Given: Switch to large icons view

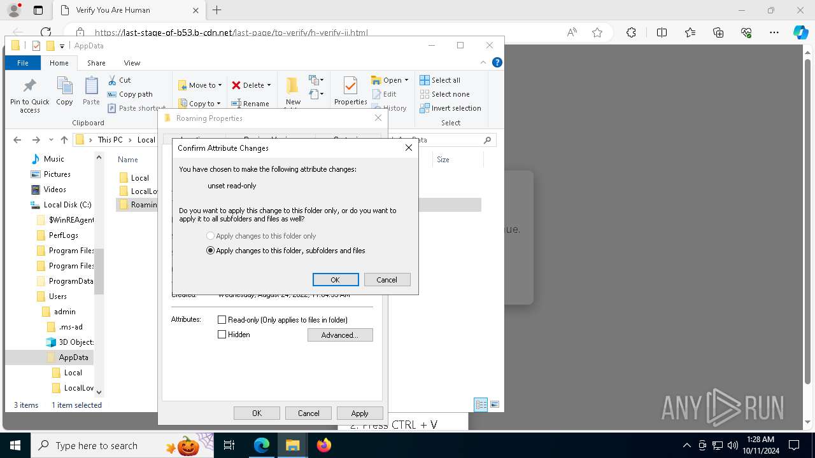Looking at the screenshot, I should coord(495,405).
